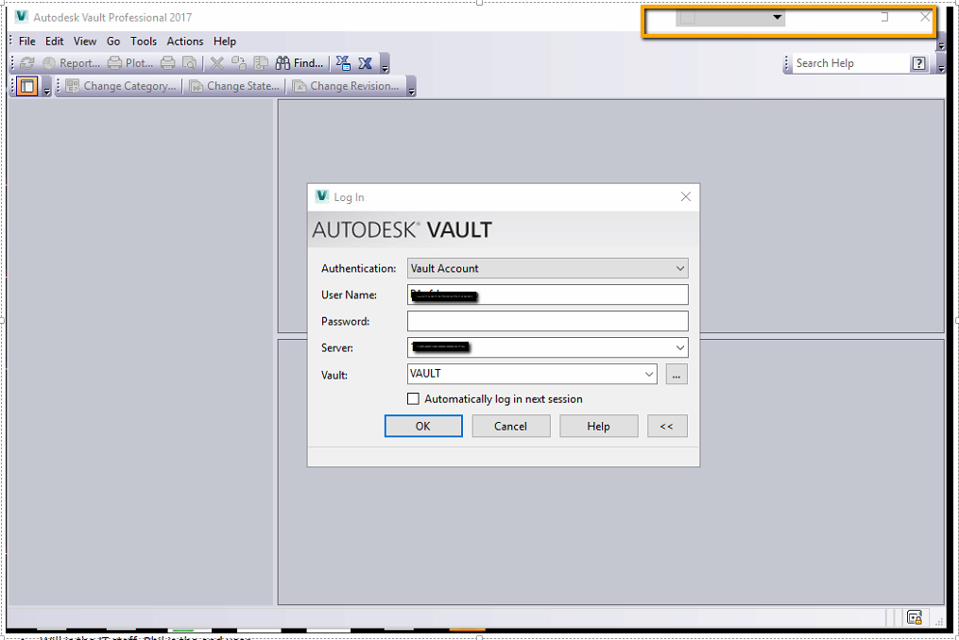This screenshot has height=640, width=959.
Task: Click the Vault V icon in title bar
Action: (22, 16)
